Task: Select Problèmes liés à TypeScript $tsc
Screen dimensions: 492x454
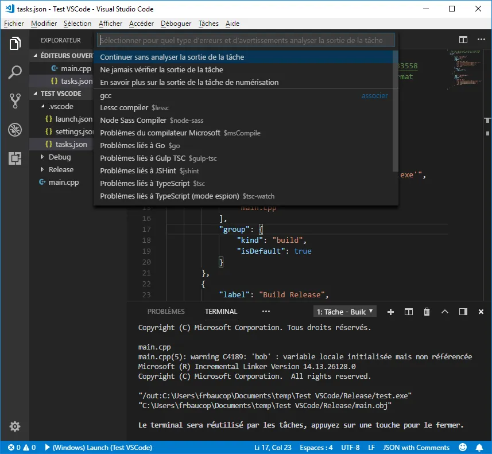Action: [x=243, y=184]
